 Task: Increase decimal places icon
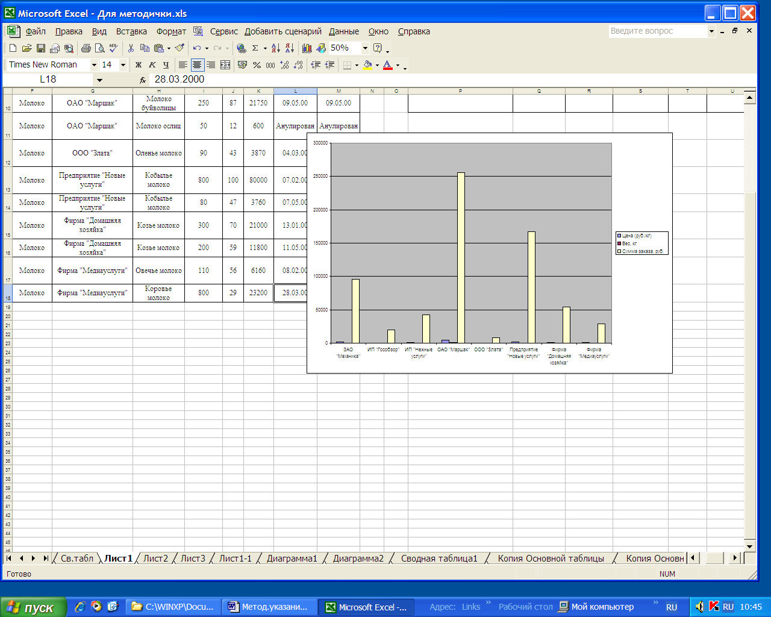tap(284, 65)
